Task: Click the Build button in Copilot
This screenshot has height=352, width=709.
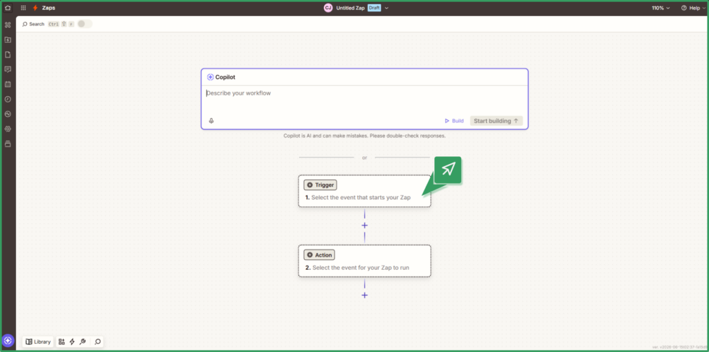Action: (454, 120)
